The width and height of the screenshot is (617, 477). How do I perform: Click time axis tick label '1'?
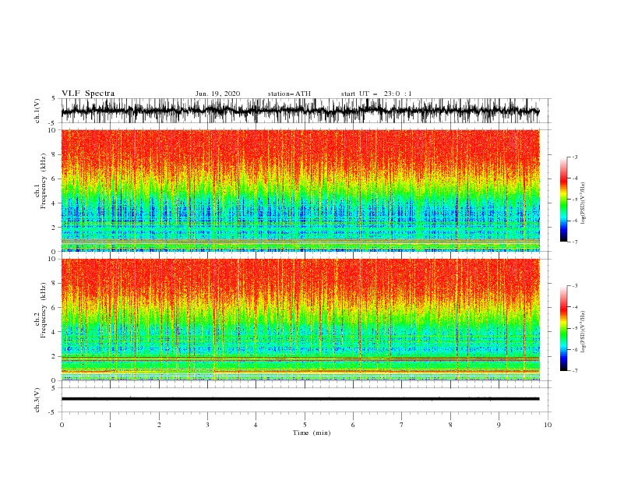pyautogui.click(x=110, y=425)
